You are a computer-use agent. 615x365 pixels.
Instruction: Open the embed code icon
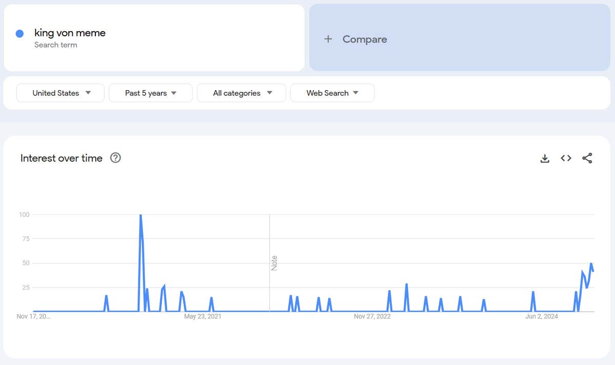tap(566, 158)
